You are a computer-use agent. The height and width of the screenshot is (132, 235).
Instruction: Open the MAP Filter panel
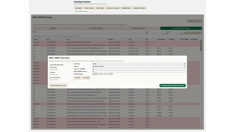click(54, 28)
